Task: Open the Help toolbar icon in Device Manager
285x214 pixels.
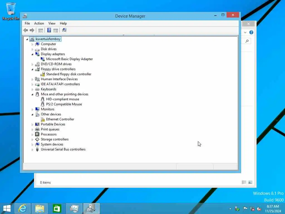Action: pyautogui.click(x=49, y=30)
